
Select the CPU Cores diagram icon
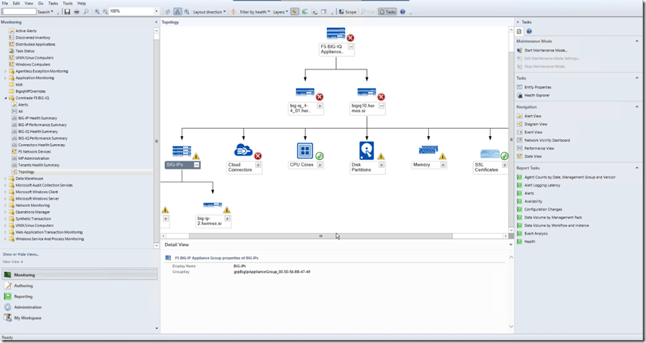coord(305,151)
